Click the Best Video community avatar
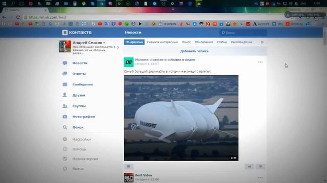 point(129,177)
